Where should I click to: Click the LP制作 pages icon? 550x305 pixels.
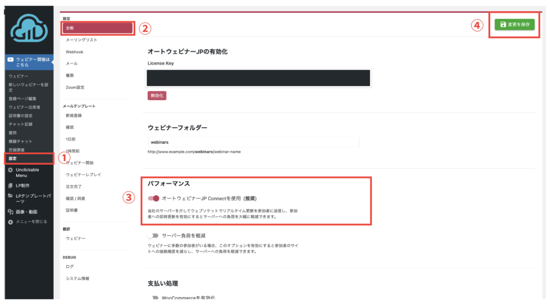(x=11, y=185)
